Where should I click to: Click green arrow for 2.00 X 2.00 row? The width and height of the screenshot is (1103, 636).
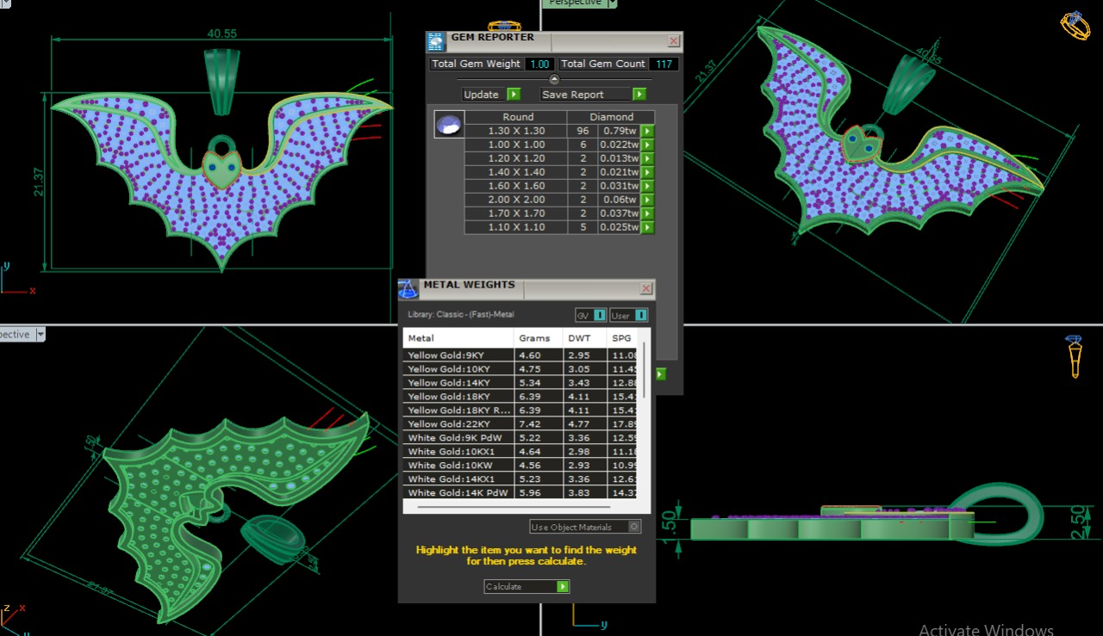click(x=647, y=200)
